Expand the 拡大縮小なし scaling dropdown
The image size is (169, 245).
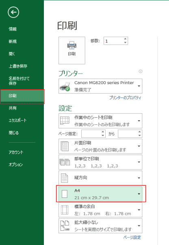click(x=139, y=226)
